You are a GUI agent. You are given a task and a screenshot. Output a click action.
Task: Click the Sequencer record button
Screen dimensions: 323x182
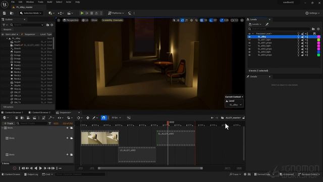pyautogui.click(x=15, y=168)
